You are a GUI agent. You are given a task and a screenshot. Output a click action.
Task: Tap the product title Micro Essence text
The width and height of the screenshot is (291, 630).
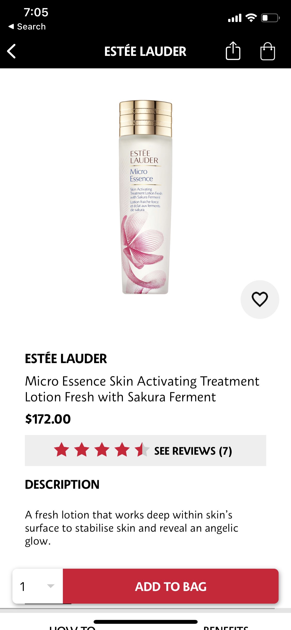coord(142,389)
